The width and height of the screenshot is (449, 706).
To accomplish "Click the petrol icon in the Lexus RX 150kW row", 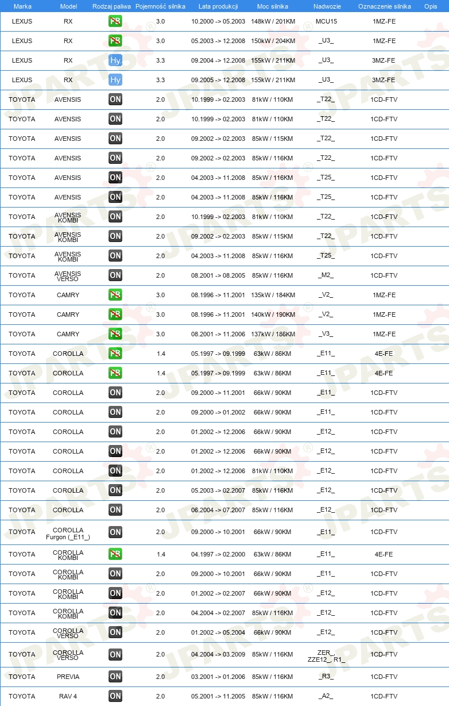I will pyautogui.click(x=115, y=41).
